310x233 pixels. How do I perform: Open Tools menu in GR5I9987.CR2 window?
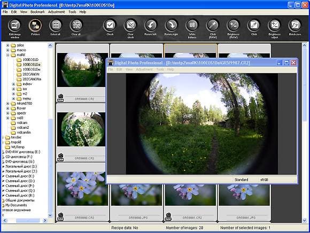(160, 69)
